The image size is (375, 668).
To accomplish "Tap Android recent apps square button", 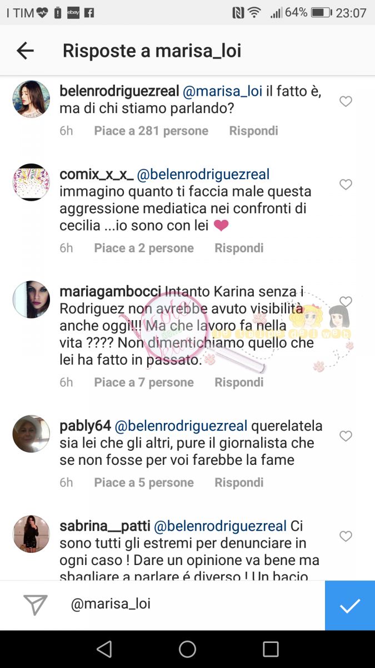I will click(x=271, y=649).
